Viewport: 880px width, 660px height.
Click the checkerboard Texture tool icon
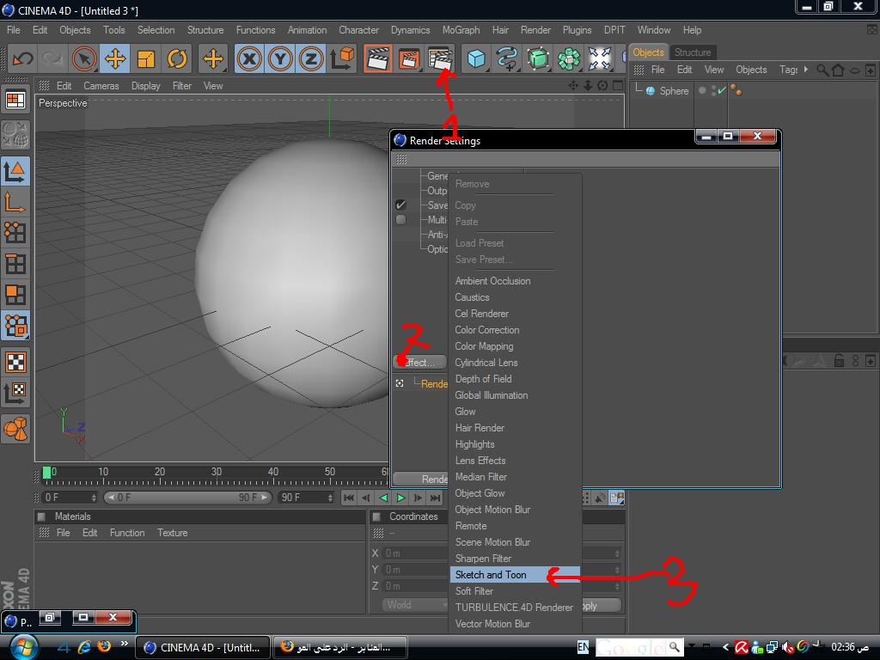click(15, 362)
